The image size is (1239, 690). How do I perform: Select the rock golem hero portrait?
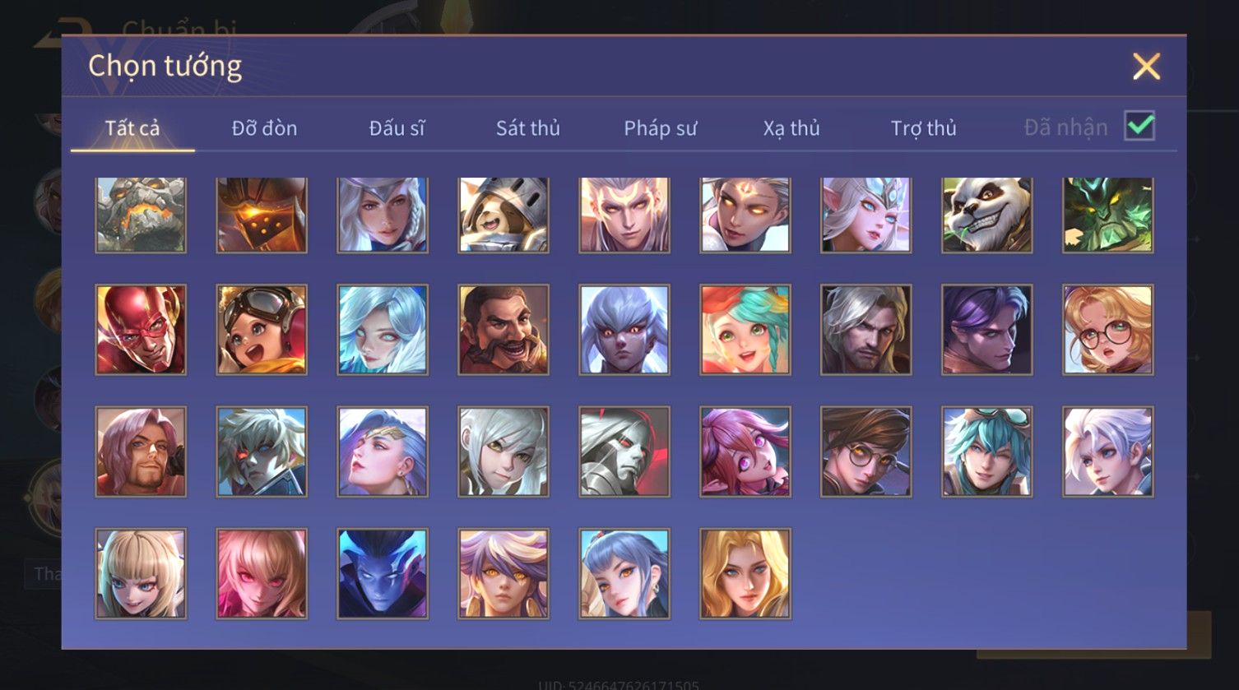tap(141, 215)
